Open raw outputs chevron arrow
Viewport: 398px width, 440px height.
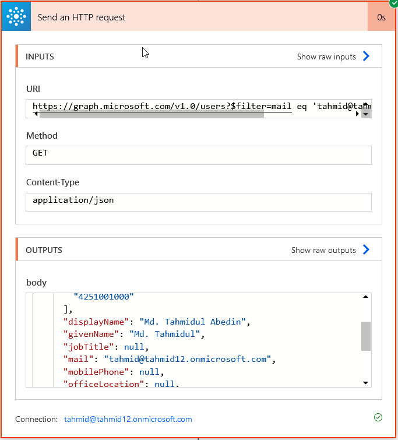[x=366, y=249]
